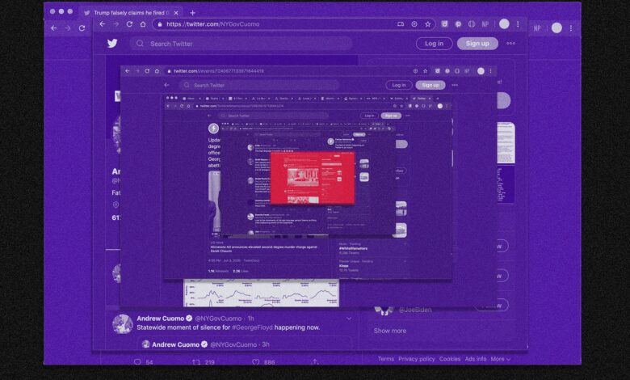Viewport: 630px width, 380px height.
Task: Click the NP extension icon in the outermost window
Action: click(537, 28)
